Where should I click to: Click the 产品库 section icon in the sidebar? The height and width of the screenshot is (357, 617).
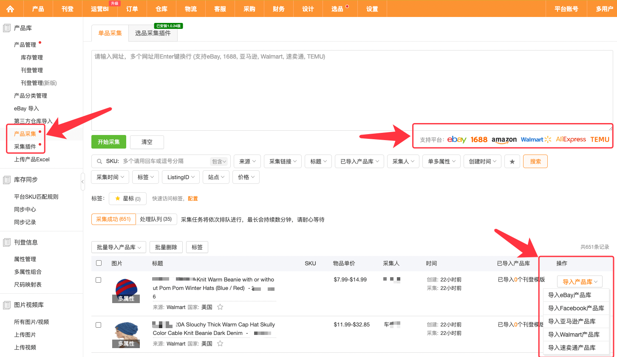click(6, 28)
